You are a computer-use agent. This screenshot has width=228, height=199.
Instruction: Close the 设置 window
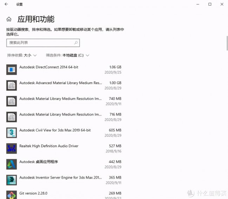pyautogui.click(x=222, y=4)
